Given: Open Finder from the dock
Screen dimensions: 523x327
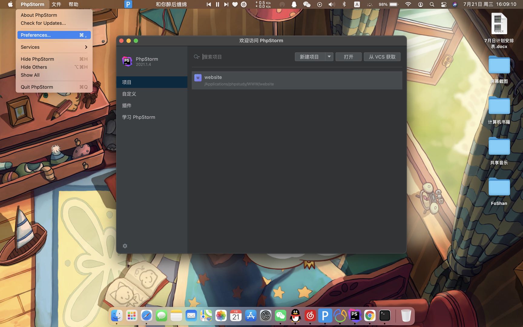Looking at the screenshot, I should tap(117, 316).
